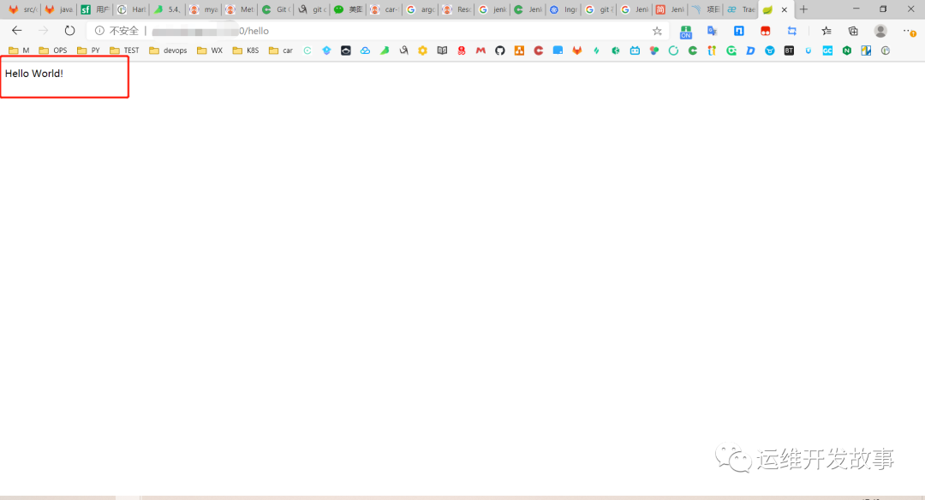Screen dimensions: 925x500
Task: Open the orange sitemap bookmark icon
Action: click(x=519, y=51)
